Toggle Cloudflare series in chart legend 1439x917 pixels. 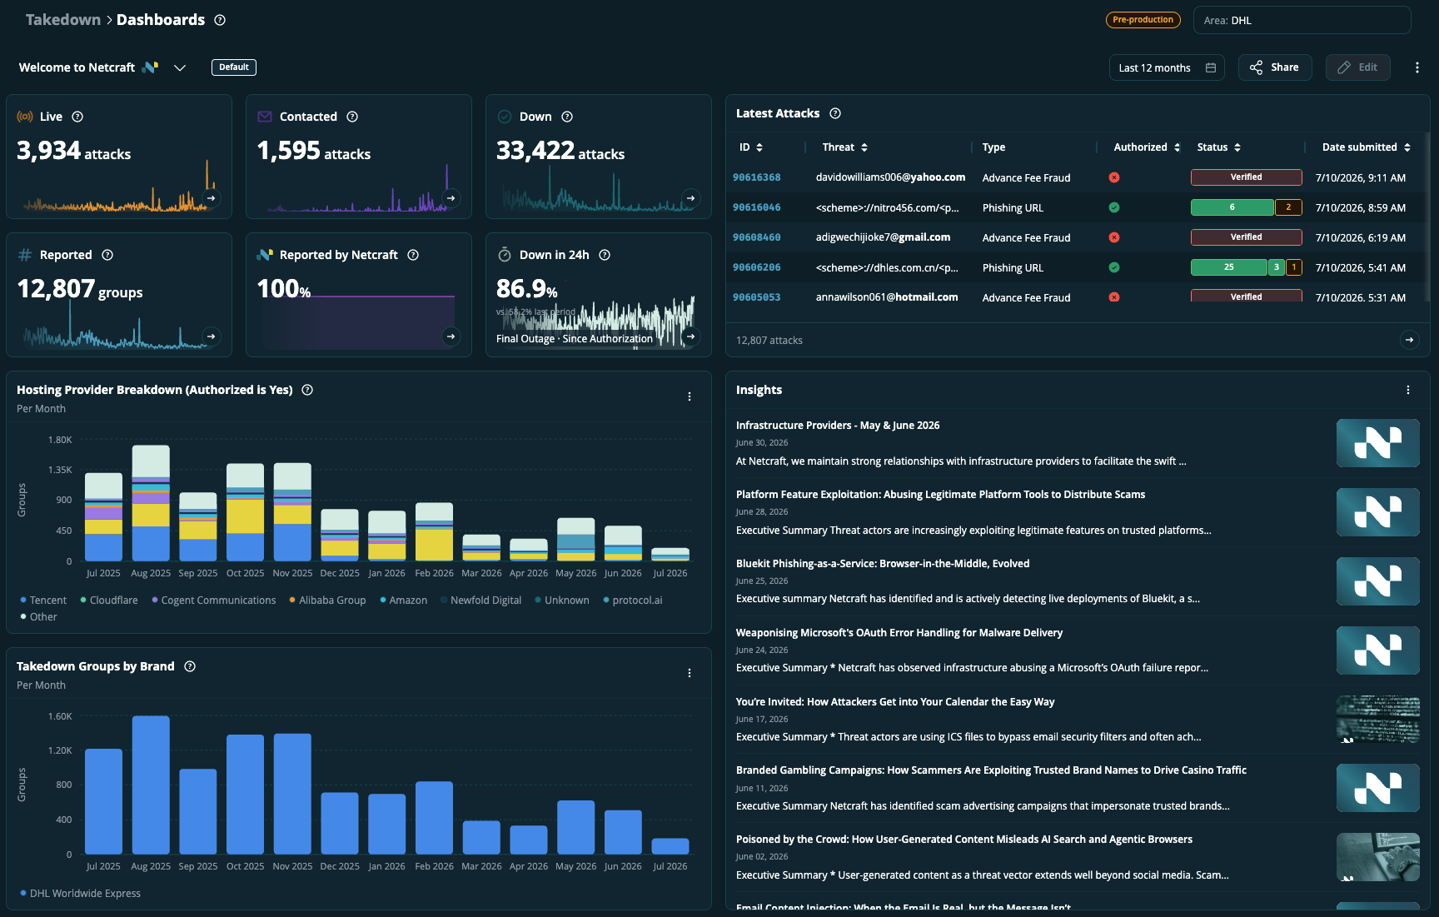click(109, 600)
